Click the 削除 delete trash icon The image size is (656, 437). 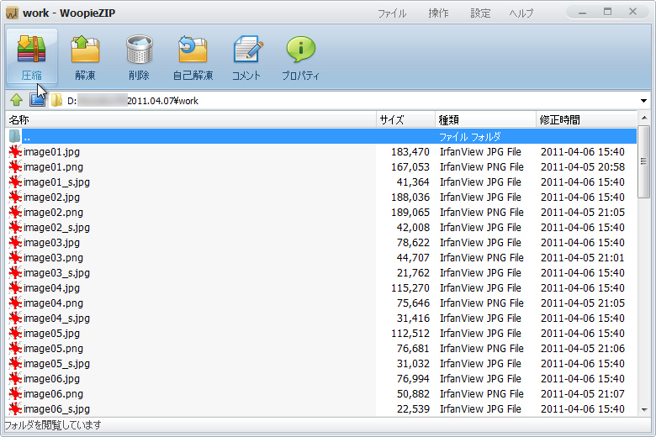[x=140, y=50]
